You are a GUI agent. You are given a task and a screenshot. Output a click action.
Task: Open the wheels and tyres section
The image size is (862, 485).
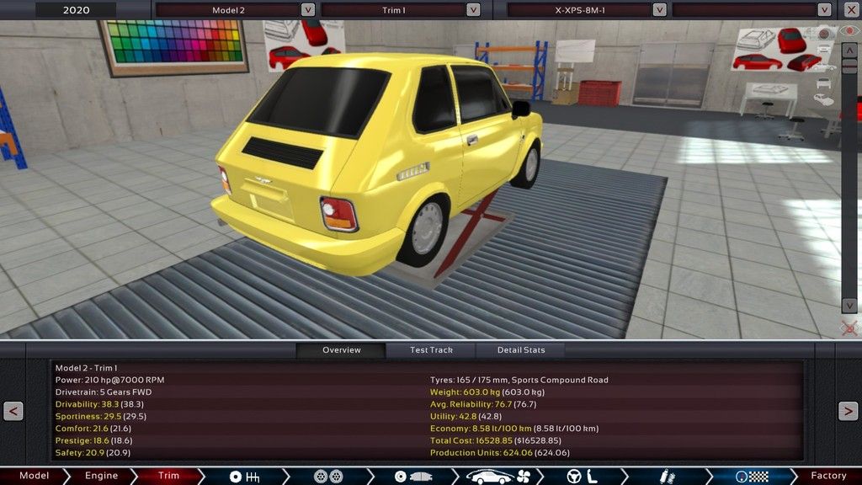click(329, 477)
